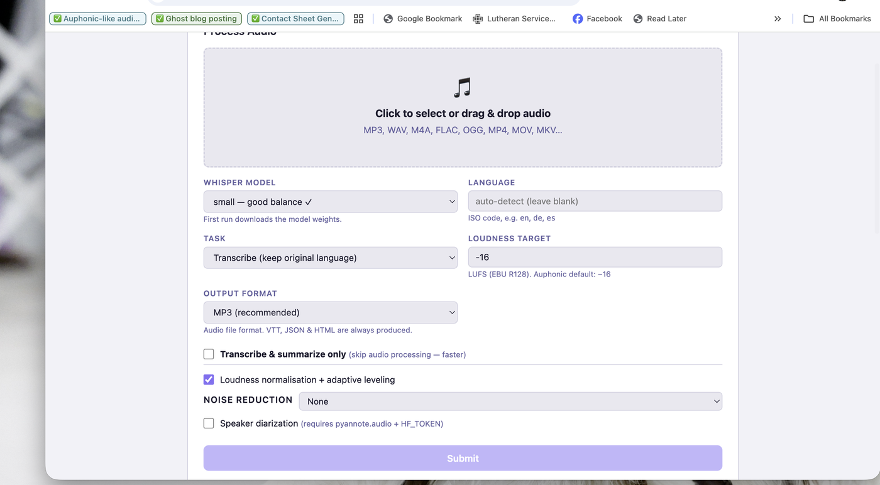Open Lutheran Service bookmark icon
The width and height of the screenshot is (880, 485).
coord(478,19)
